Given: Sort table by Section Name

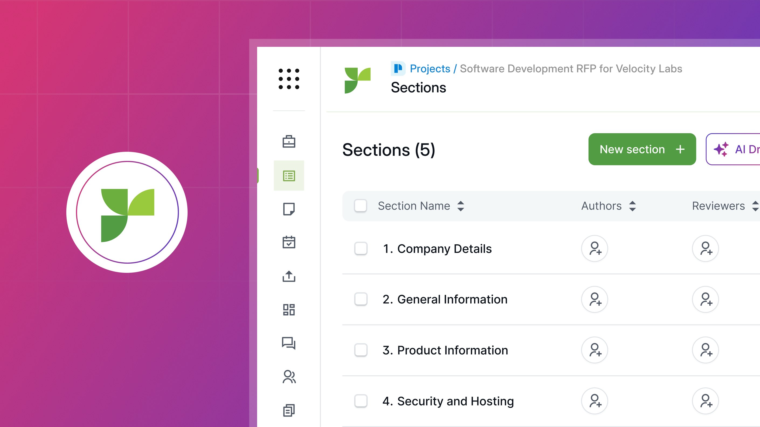Looking at the screenshot, I should (x=461, y=206).
